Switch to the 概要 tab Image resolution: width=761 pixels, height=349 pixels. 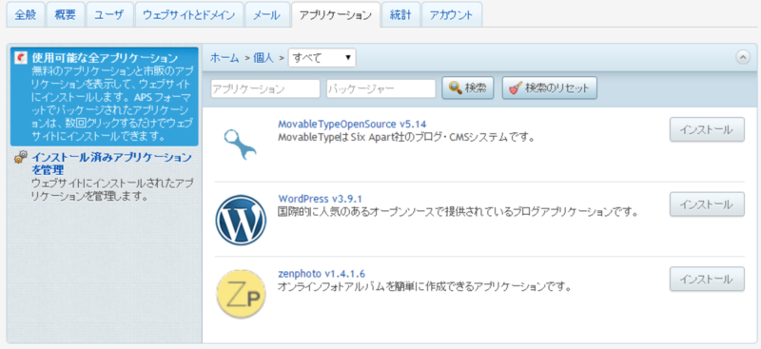tap(65, 14)
